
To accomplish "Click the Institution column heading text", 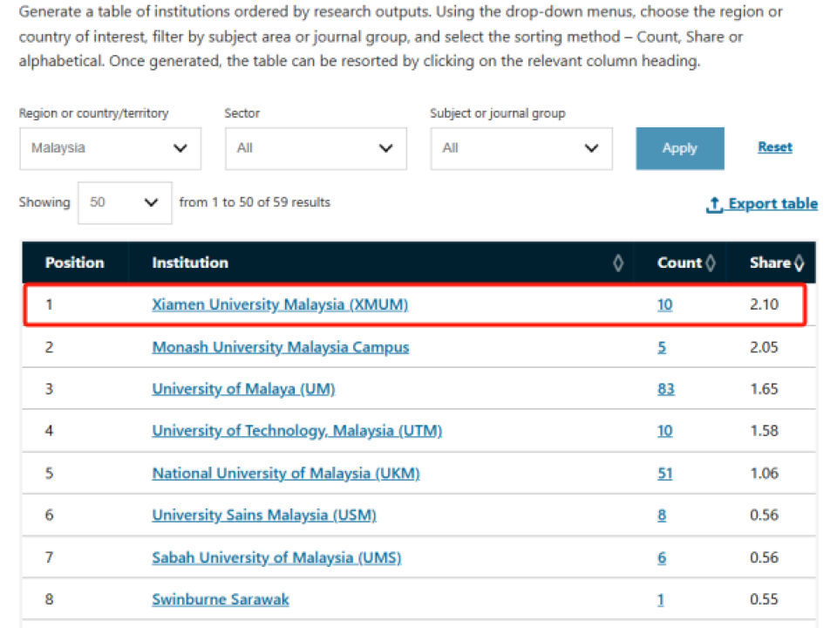I will tap(190, 263).
